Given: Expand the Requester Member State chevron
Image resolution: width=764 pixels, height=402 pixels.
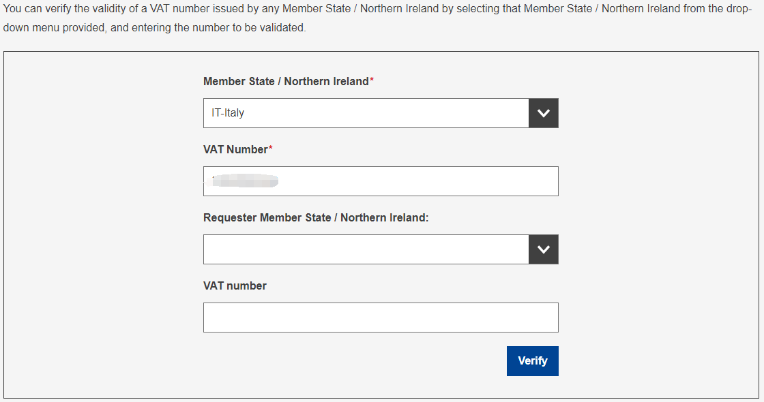Looking at the screenshot, I should pyautogui.click(x=544, y=249).
